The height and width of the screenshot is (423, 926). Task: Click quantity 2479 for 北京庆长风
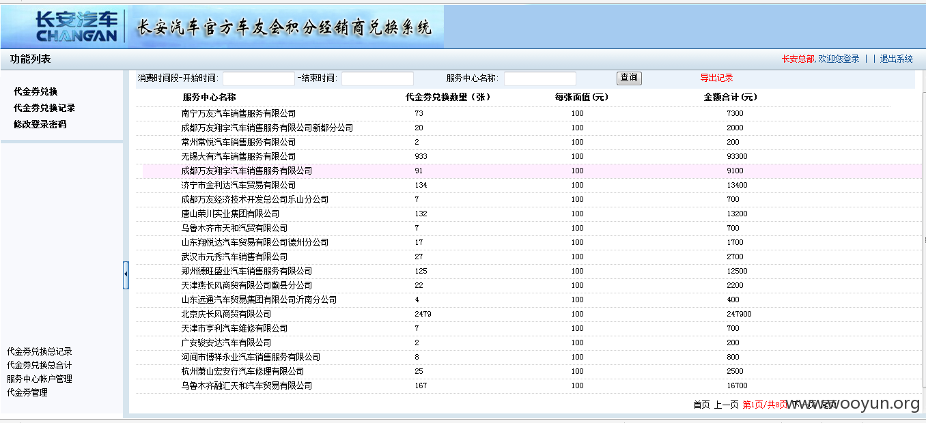[423, 314]
